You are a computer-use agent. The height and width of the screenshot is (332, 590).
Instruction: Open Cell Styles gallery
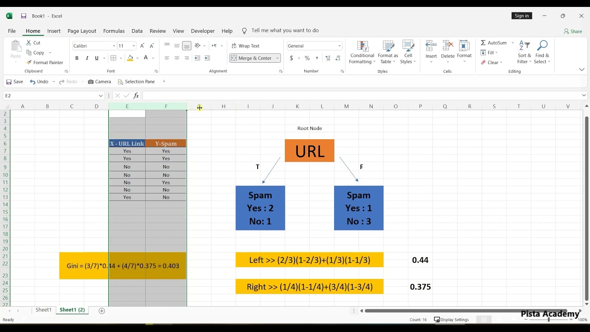pos(408,52)
